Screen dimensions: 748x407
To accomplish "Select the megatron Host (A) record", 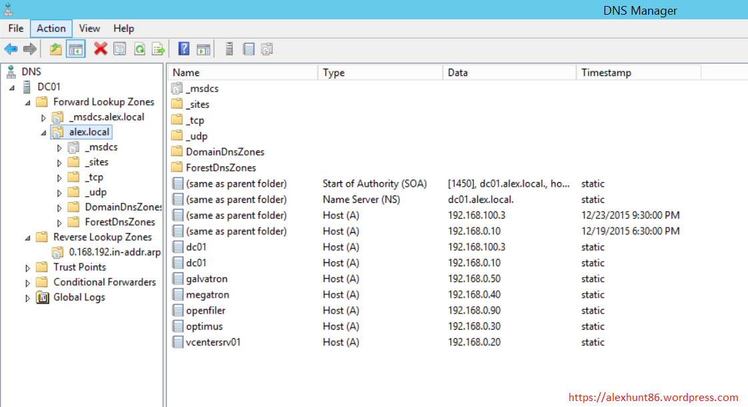I will pyautogui.click(x=206, y=294).
